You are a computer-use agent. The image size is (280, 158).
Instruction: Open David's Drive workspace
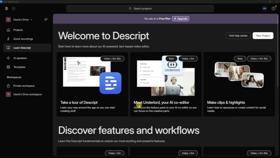coord(27,94)
